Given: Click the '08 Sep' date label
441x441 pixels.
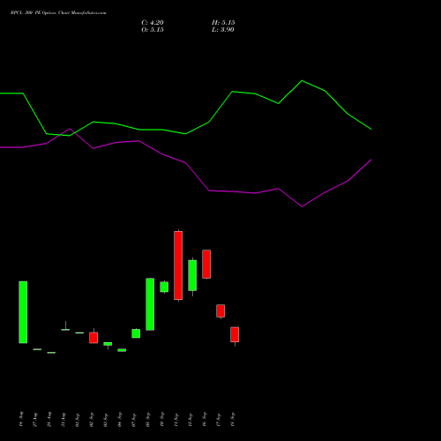Looking at the screenshot, I should pos(148,420).
